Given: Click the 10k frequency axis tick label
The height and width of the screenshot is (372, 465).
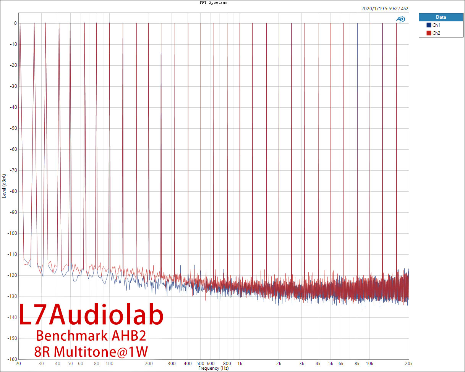Looking at the screenshot, I should click(369, 364).
